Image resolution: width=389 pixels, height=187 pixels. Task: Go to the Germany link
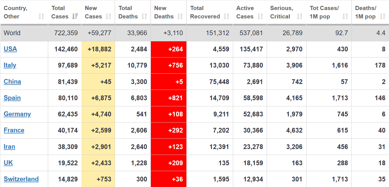[17, 114]
